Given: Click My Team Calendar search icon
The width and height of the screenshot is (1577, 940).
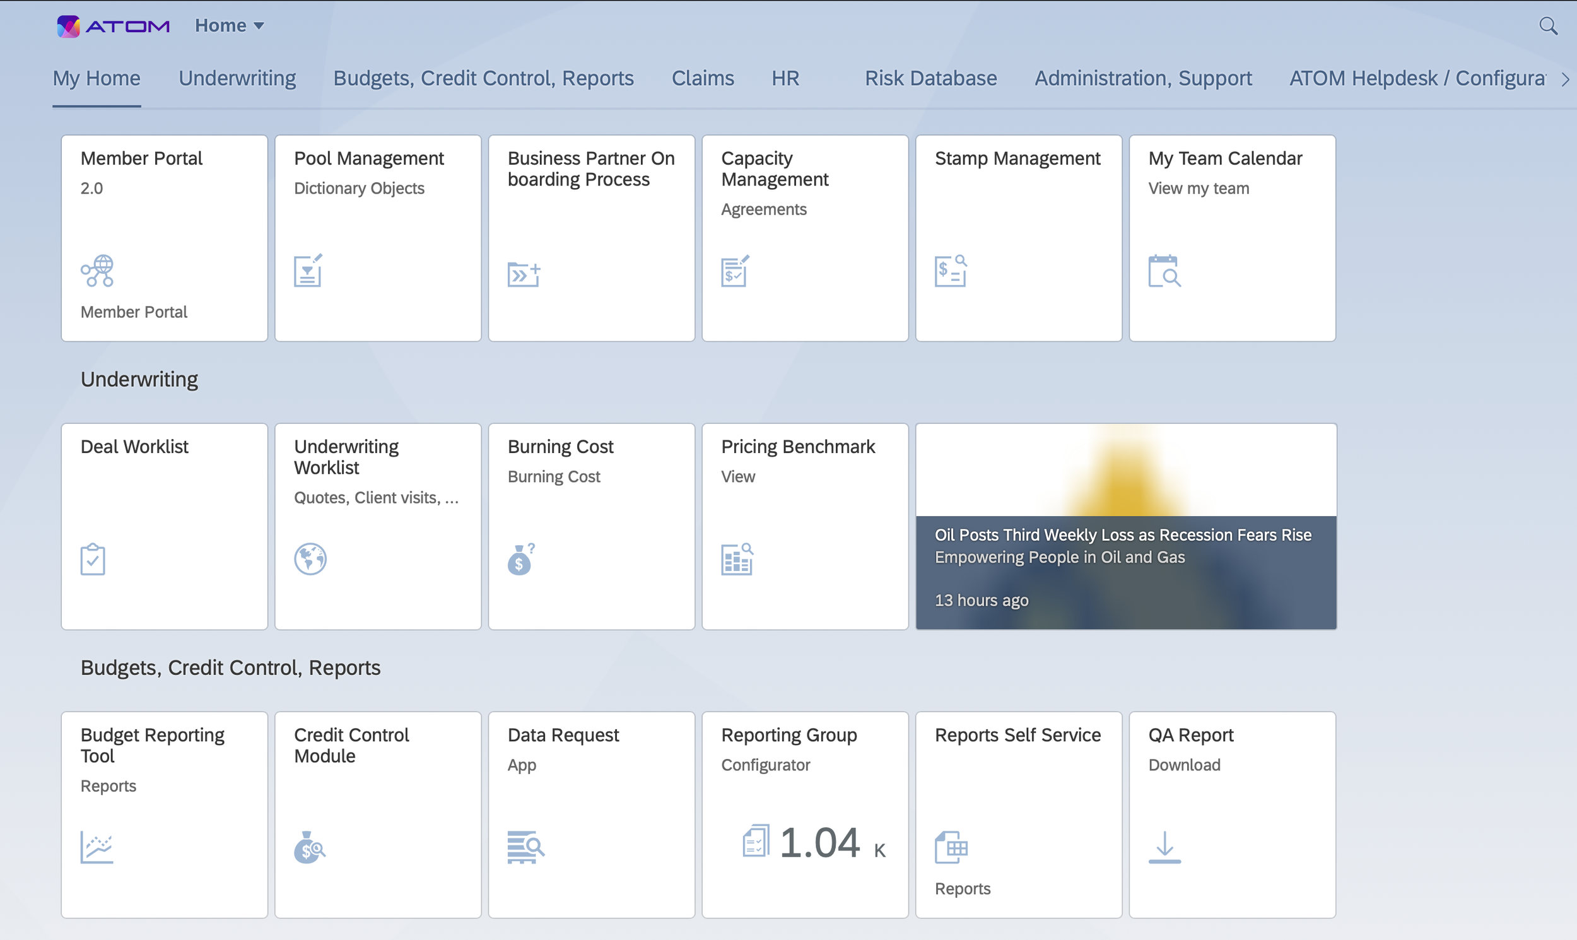Looking at the screenshot, I should pos(1164,271).
